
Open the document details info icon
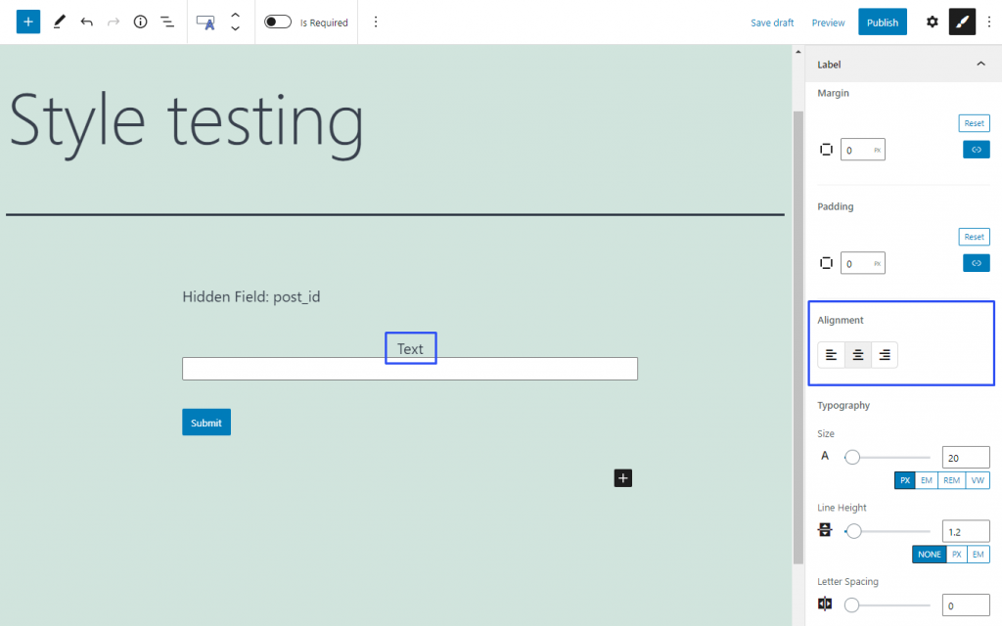pyautogui.click(x=140, y=22)
